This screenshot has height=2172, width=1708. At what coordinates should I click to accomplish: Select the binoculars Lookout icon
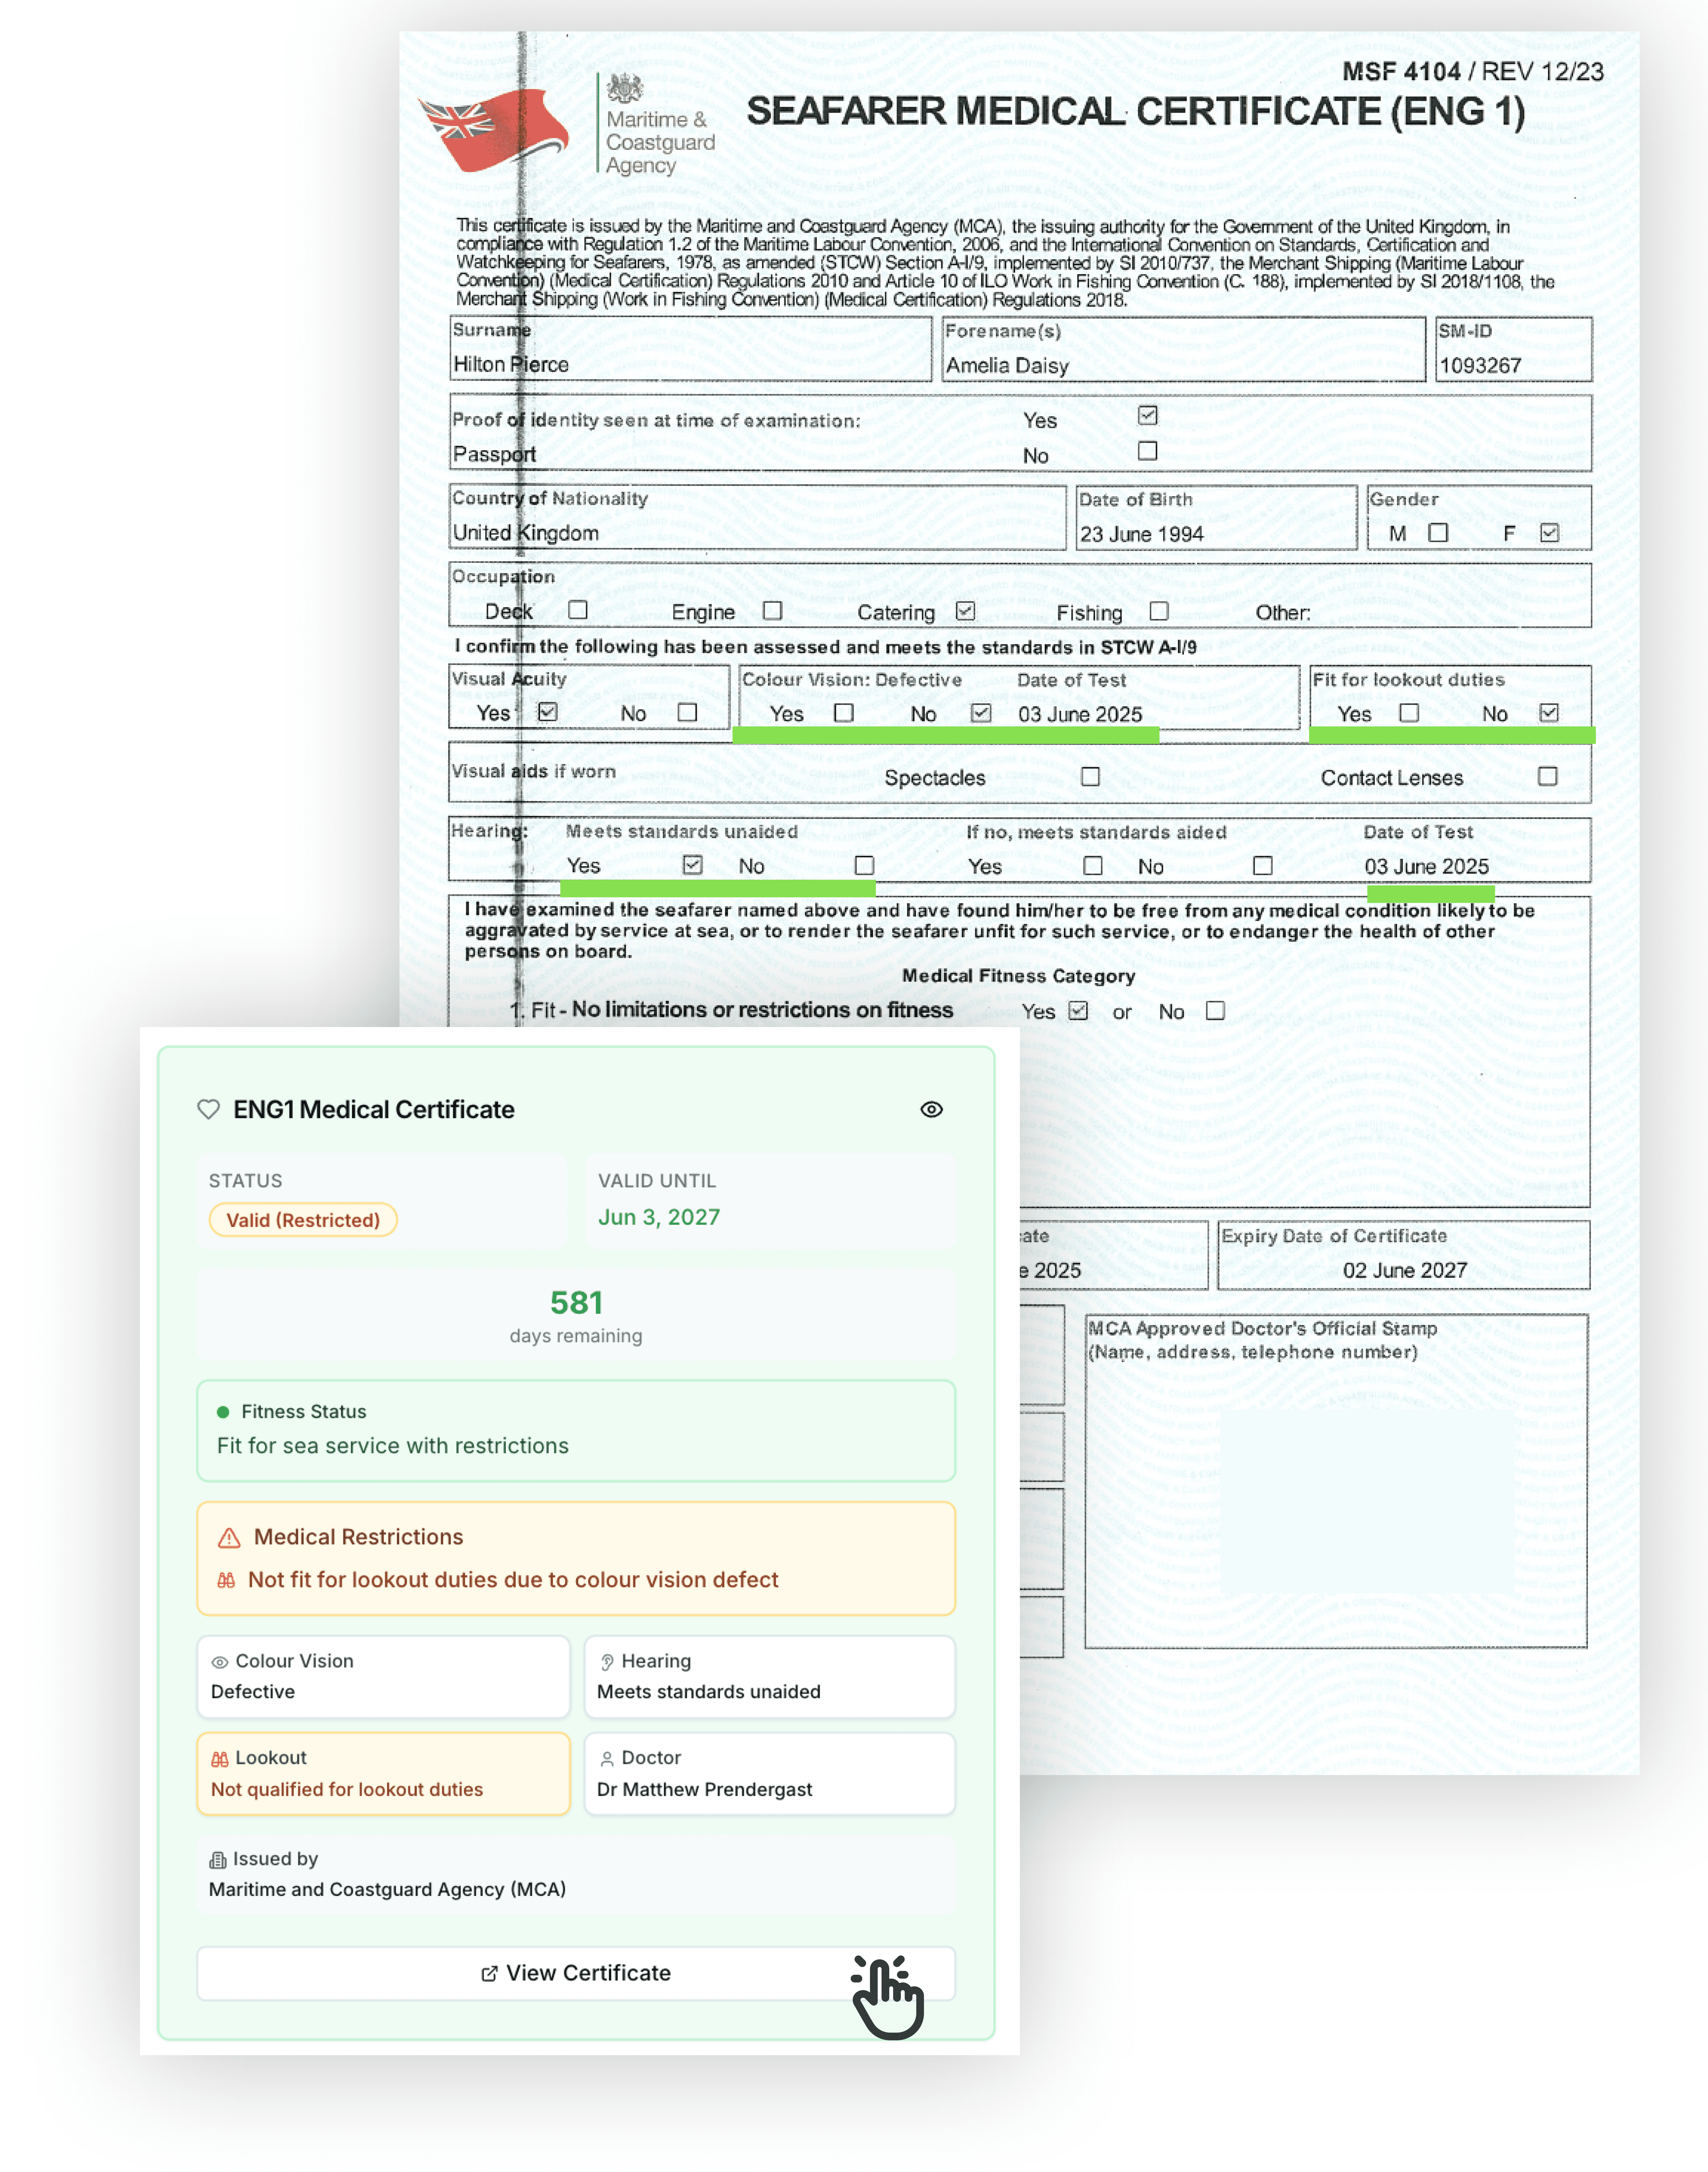tap(221, 1758)
